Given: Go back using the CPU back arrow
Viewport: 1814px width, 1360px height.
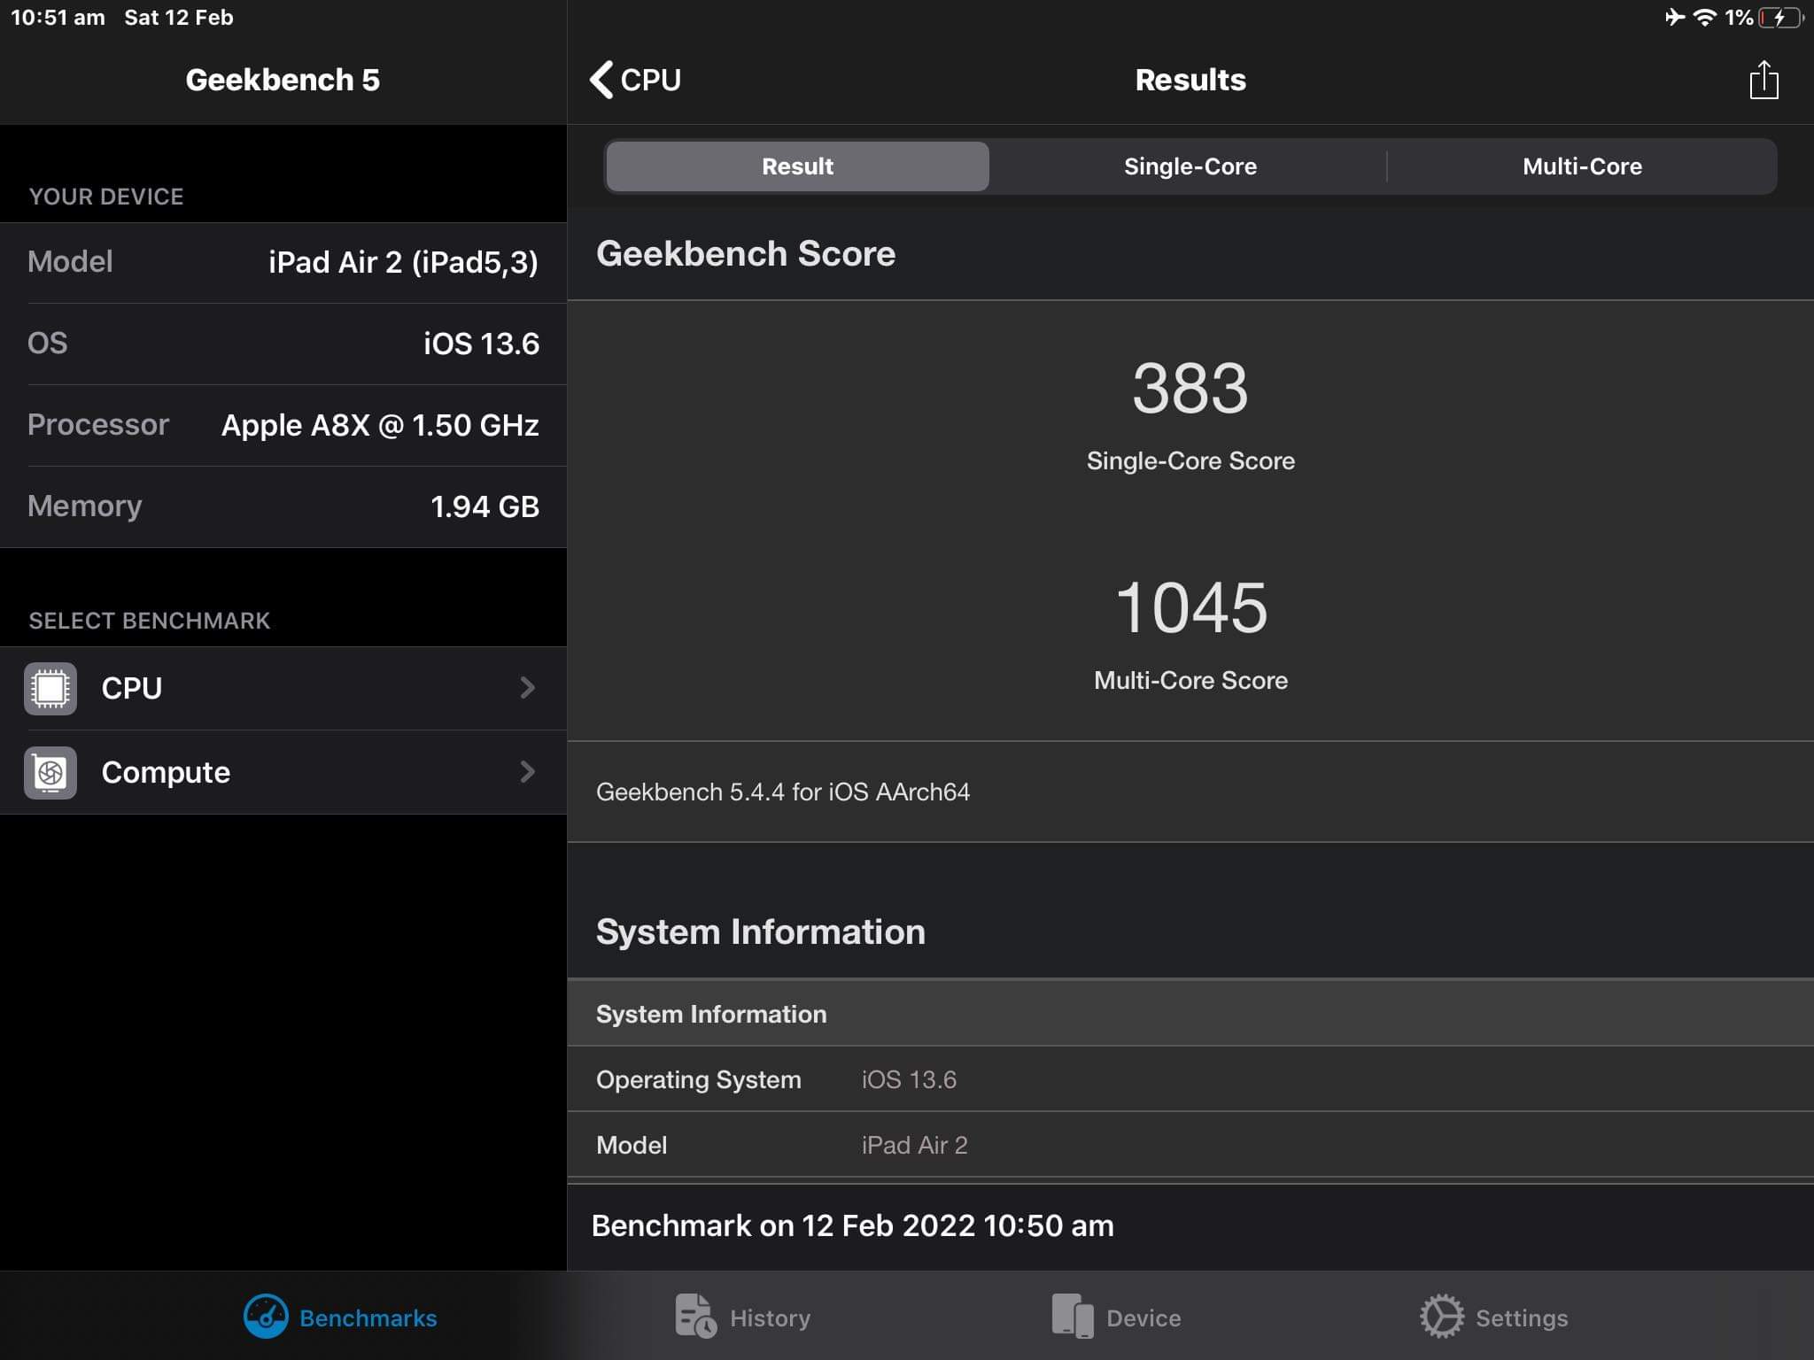Looking at the screenshot, I should (635, 80).
